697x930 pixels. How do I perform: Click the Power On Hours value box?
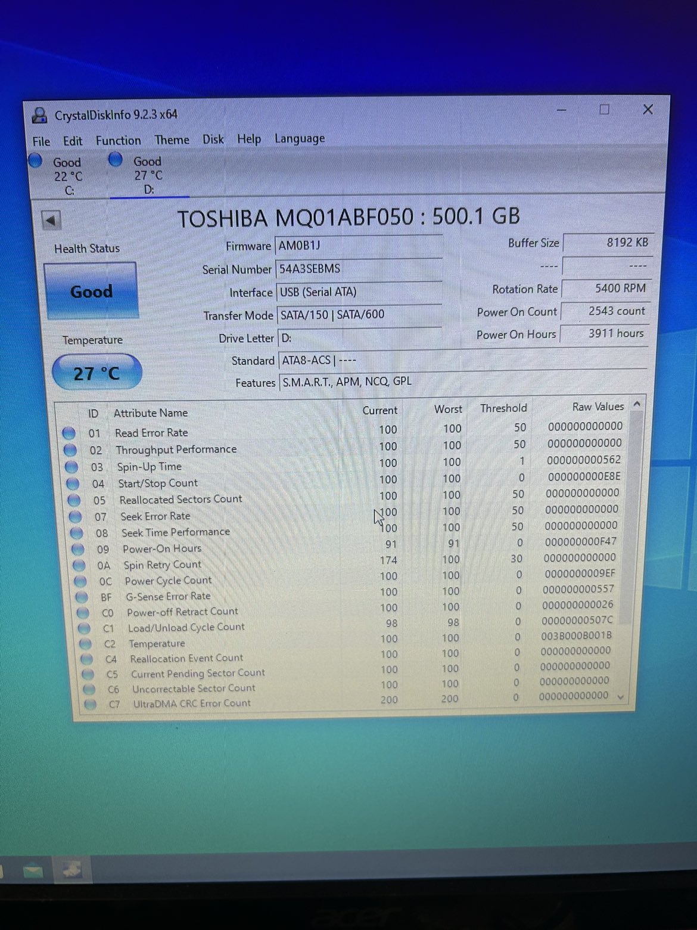coord(605,334)
